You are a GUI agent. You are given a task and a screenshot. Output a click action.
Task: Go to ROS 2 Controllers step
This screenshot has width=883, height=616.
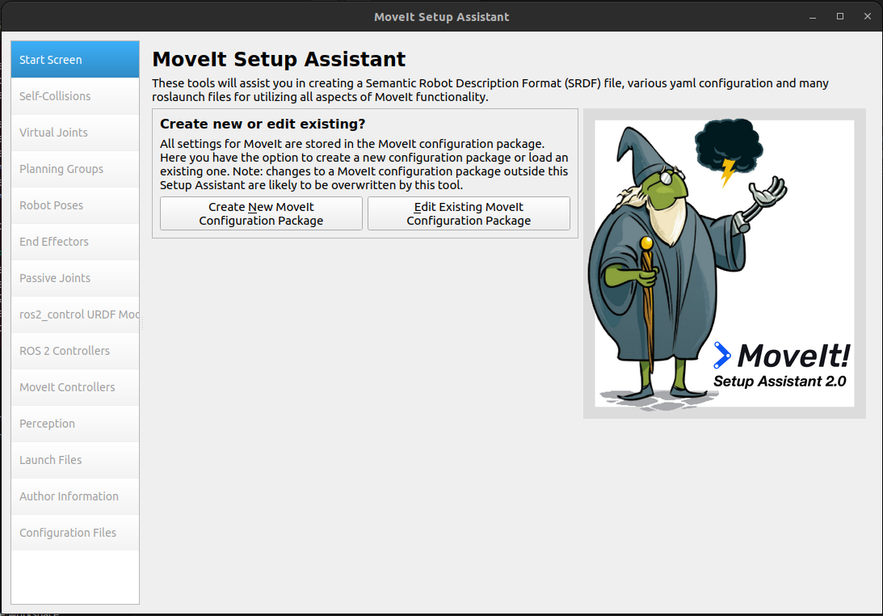click(x=75, y=351)
